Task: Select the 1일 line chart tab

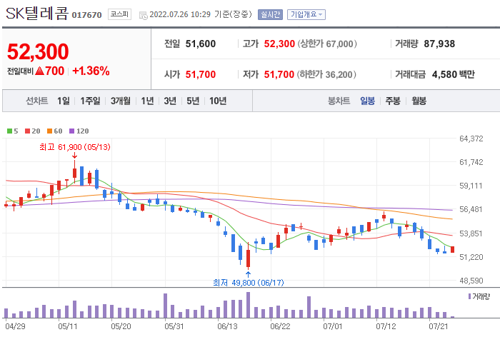Action: pos(64,101)
